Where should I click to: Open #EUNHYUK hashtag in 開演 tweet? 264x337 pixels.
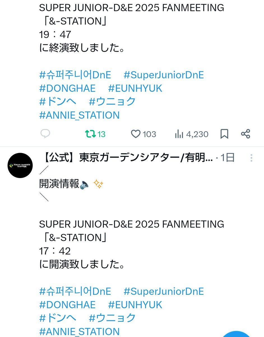[x=135, y=305]
